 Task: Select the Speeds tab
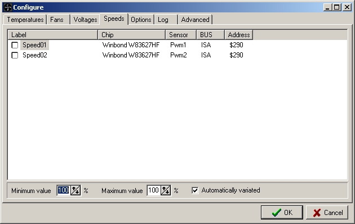click(114, 19)
